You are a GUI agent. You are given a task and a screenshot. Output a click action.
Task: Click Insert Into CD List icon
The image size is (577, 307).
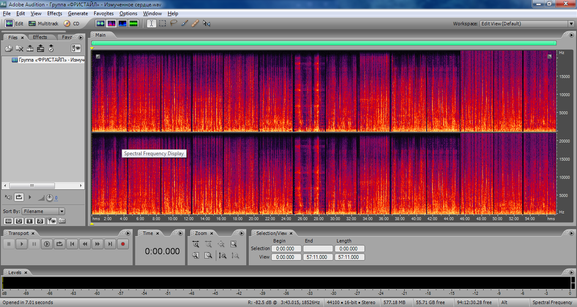pyautogui.click(x=51, y=48)
